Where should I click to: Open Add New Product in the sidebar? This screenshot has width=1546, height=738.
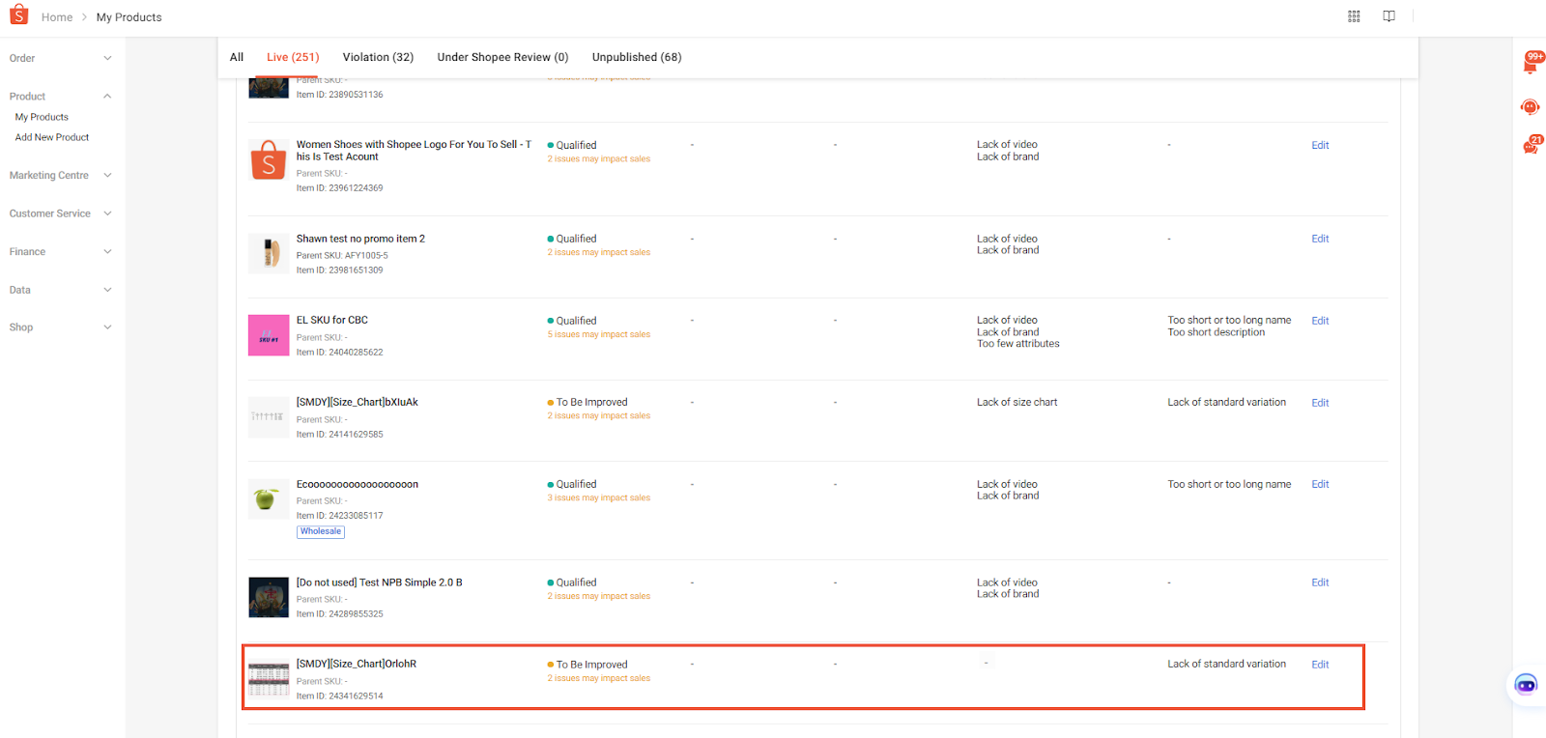pos(52,137)
